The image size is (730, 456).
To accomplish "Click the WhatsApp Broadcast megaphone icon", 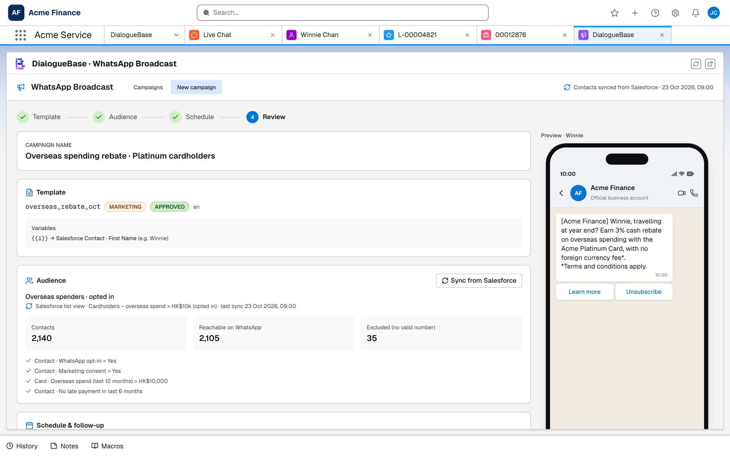I will [x=21, y=87].
